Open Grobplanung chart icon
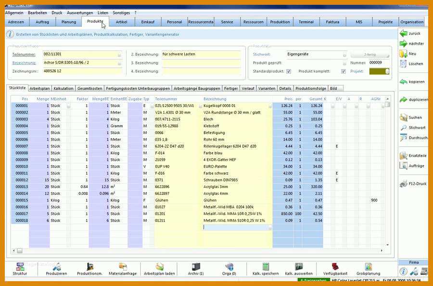 coord(369,267)
